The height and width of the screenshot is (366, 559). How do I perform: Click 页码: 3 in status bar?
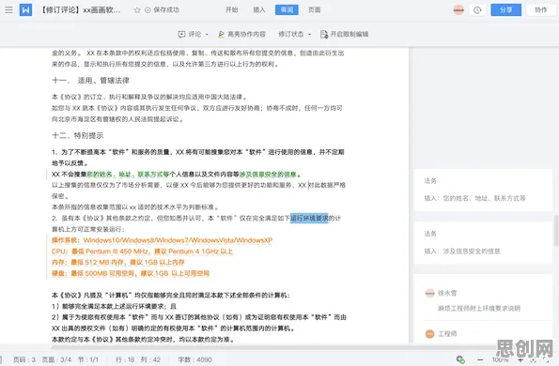24,359
